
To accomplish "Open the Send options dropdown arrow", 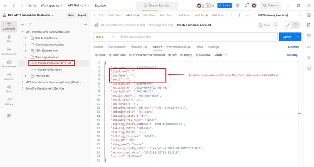I will pyautogui.click(x=298, y=37).
